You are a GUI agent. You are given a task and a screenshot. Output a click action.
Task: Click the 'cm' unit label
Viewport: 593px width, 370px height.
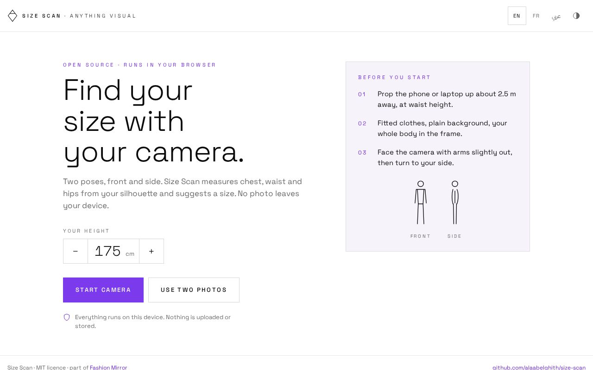(130, 254)
